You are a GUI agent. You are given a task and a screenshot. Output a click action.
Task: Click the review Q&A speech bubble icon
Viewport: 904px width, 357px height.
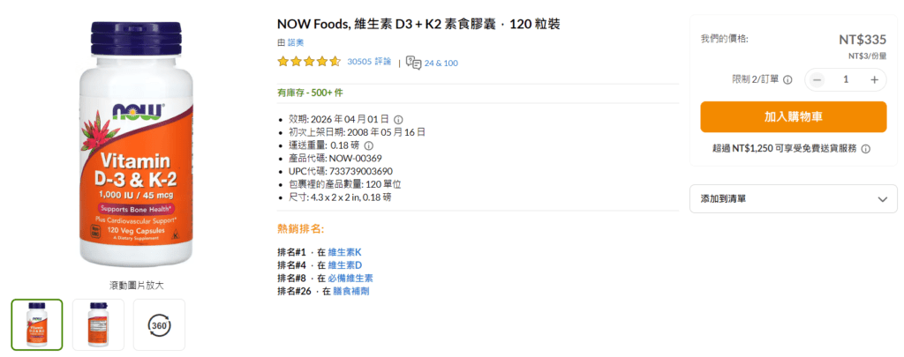(x=413, y=63)
